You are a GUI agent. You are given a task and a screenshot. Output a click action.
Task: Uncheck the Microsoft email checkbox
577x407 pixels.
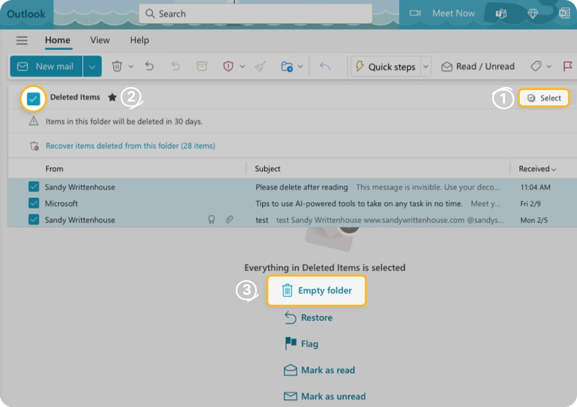34,203
